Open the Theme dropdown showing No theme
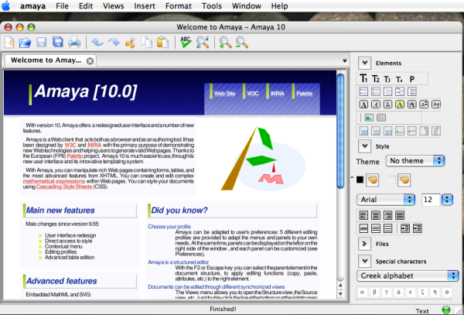Screen dimensions: 464x315 coord(416,160)
